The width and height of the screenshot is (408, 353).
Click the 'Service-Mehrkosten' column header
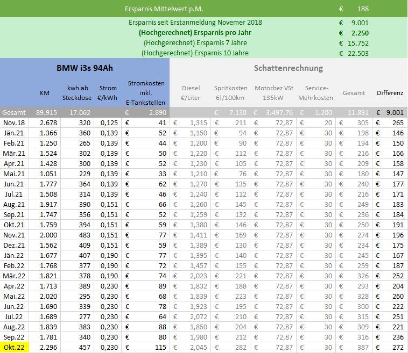(315, 93)
